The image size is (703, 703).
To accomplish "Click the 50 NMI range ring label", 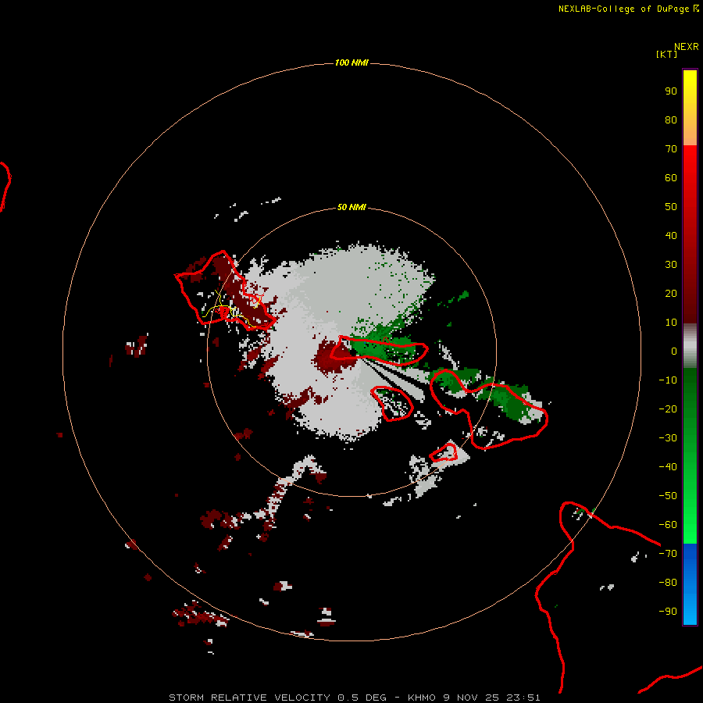I will [351, 207].
